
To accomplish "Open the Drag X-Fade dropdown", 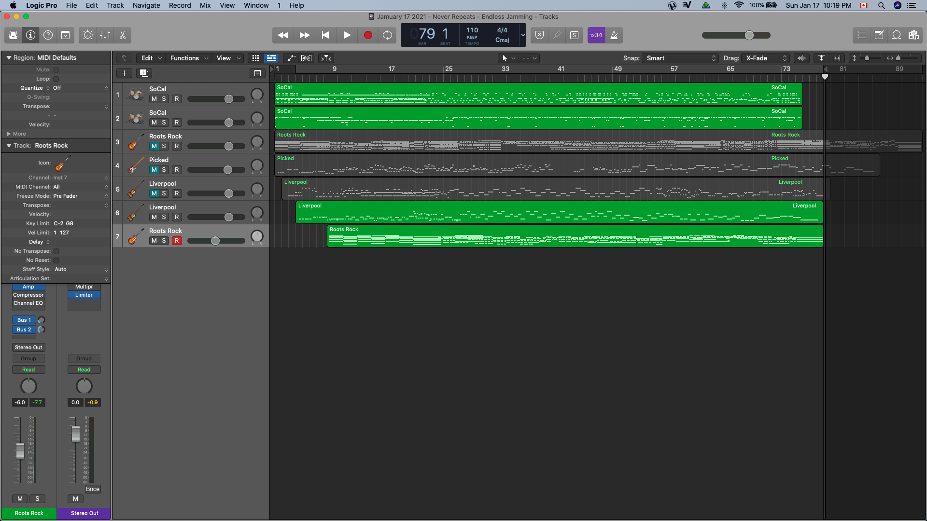I will (766, 58).
